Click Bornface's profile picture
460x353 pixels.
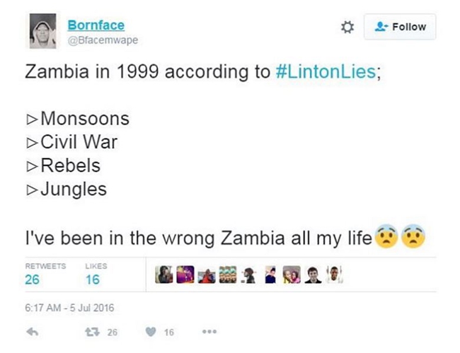click(42, 31)
